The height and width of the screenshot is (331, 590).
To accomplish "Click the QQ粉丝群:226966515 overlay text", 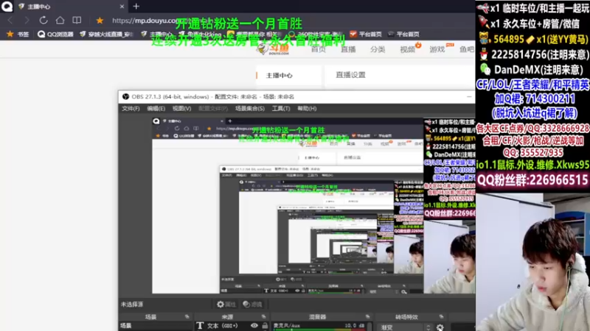I will [532, 180].
